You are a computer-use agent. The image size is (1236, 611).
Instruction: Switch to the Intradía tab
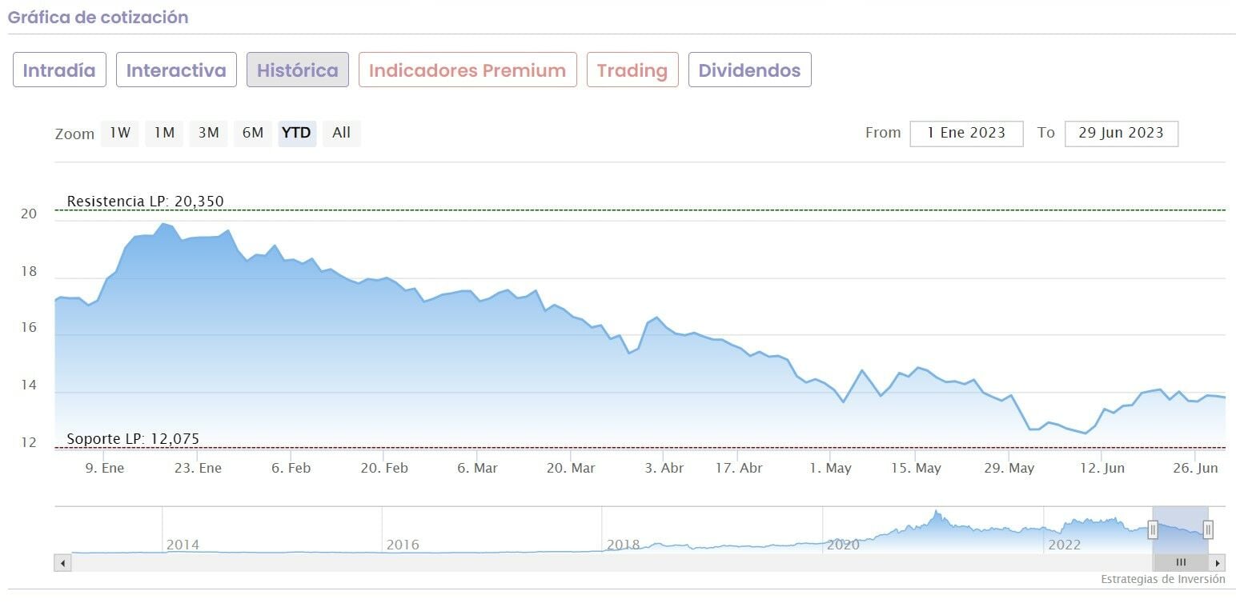click(x=59, y=70)
